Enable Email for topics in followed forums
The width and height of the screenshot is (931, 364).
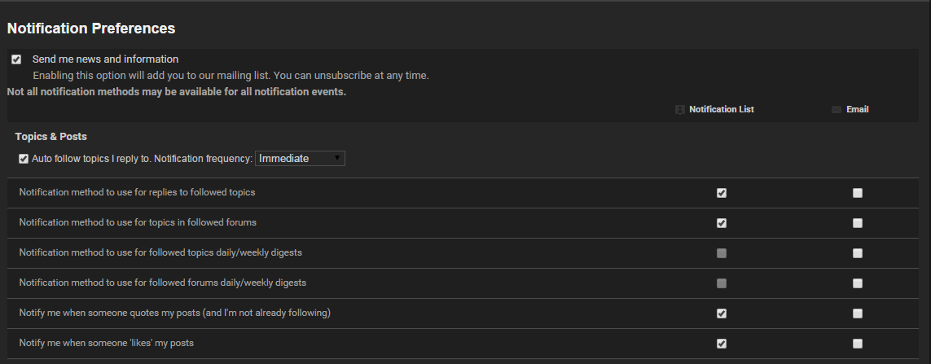click(858, 223)
